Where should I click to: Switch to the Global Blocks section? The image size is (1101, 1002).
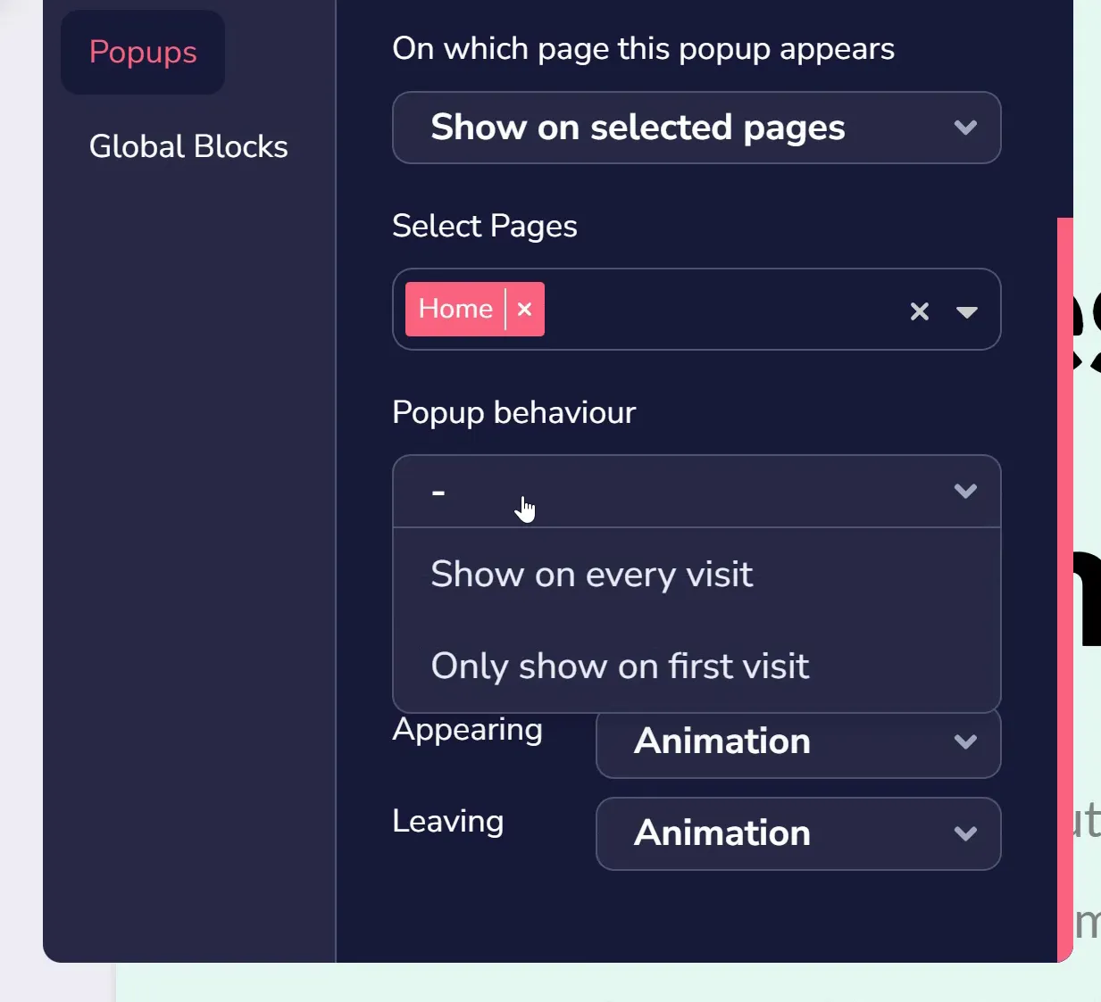188,146
